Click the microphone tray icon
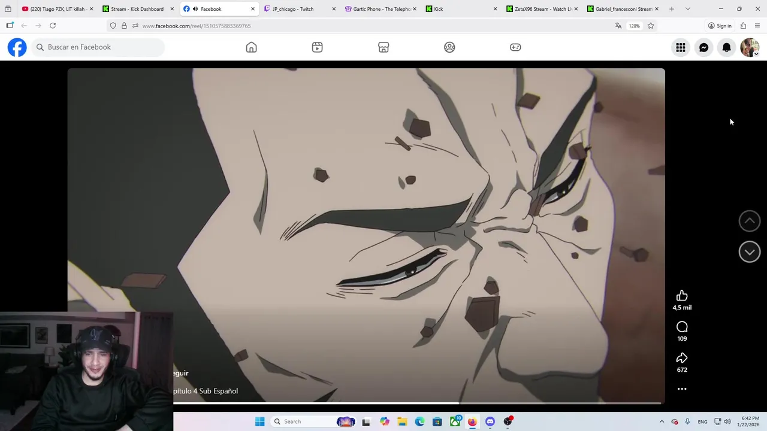This screenshot has width=767, height=431. 687,421
